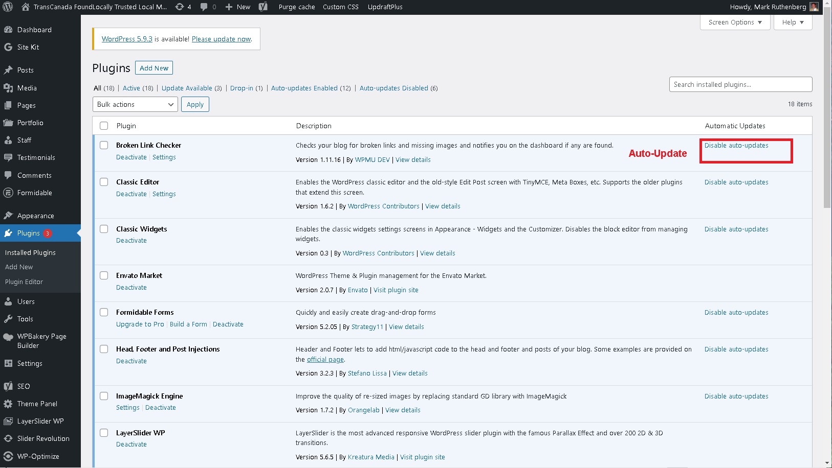Open UpdraftPlus in admin bar
Image resolution: width=832 pixels, height=468 pixels.
click(385, 7)
